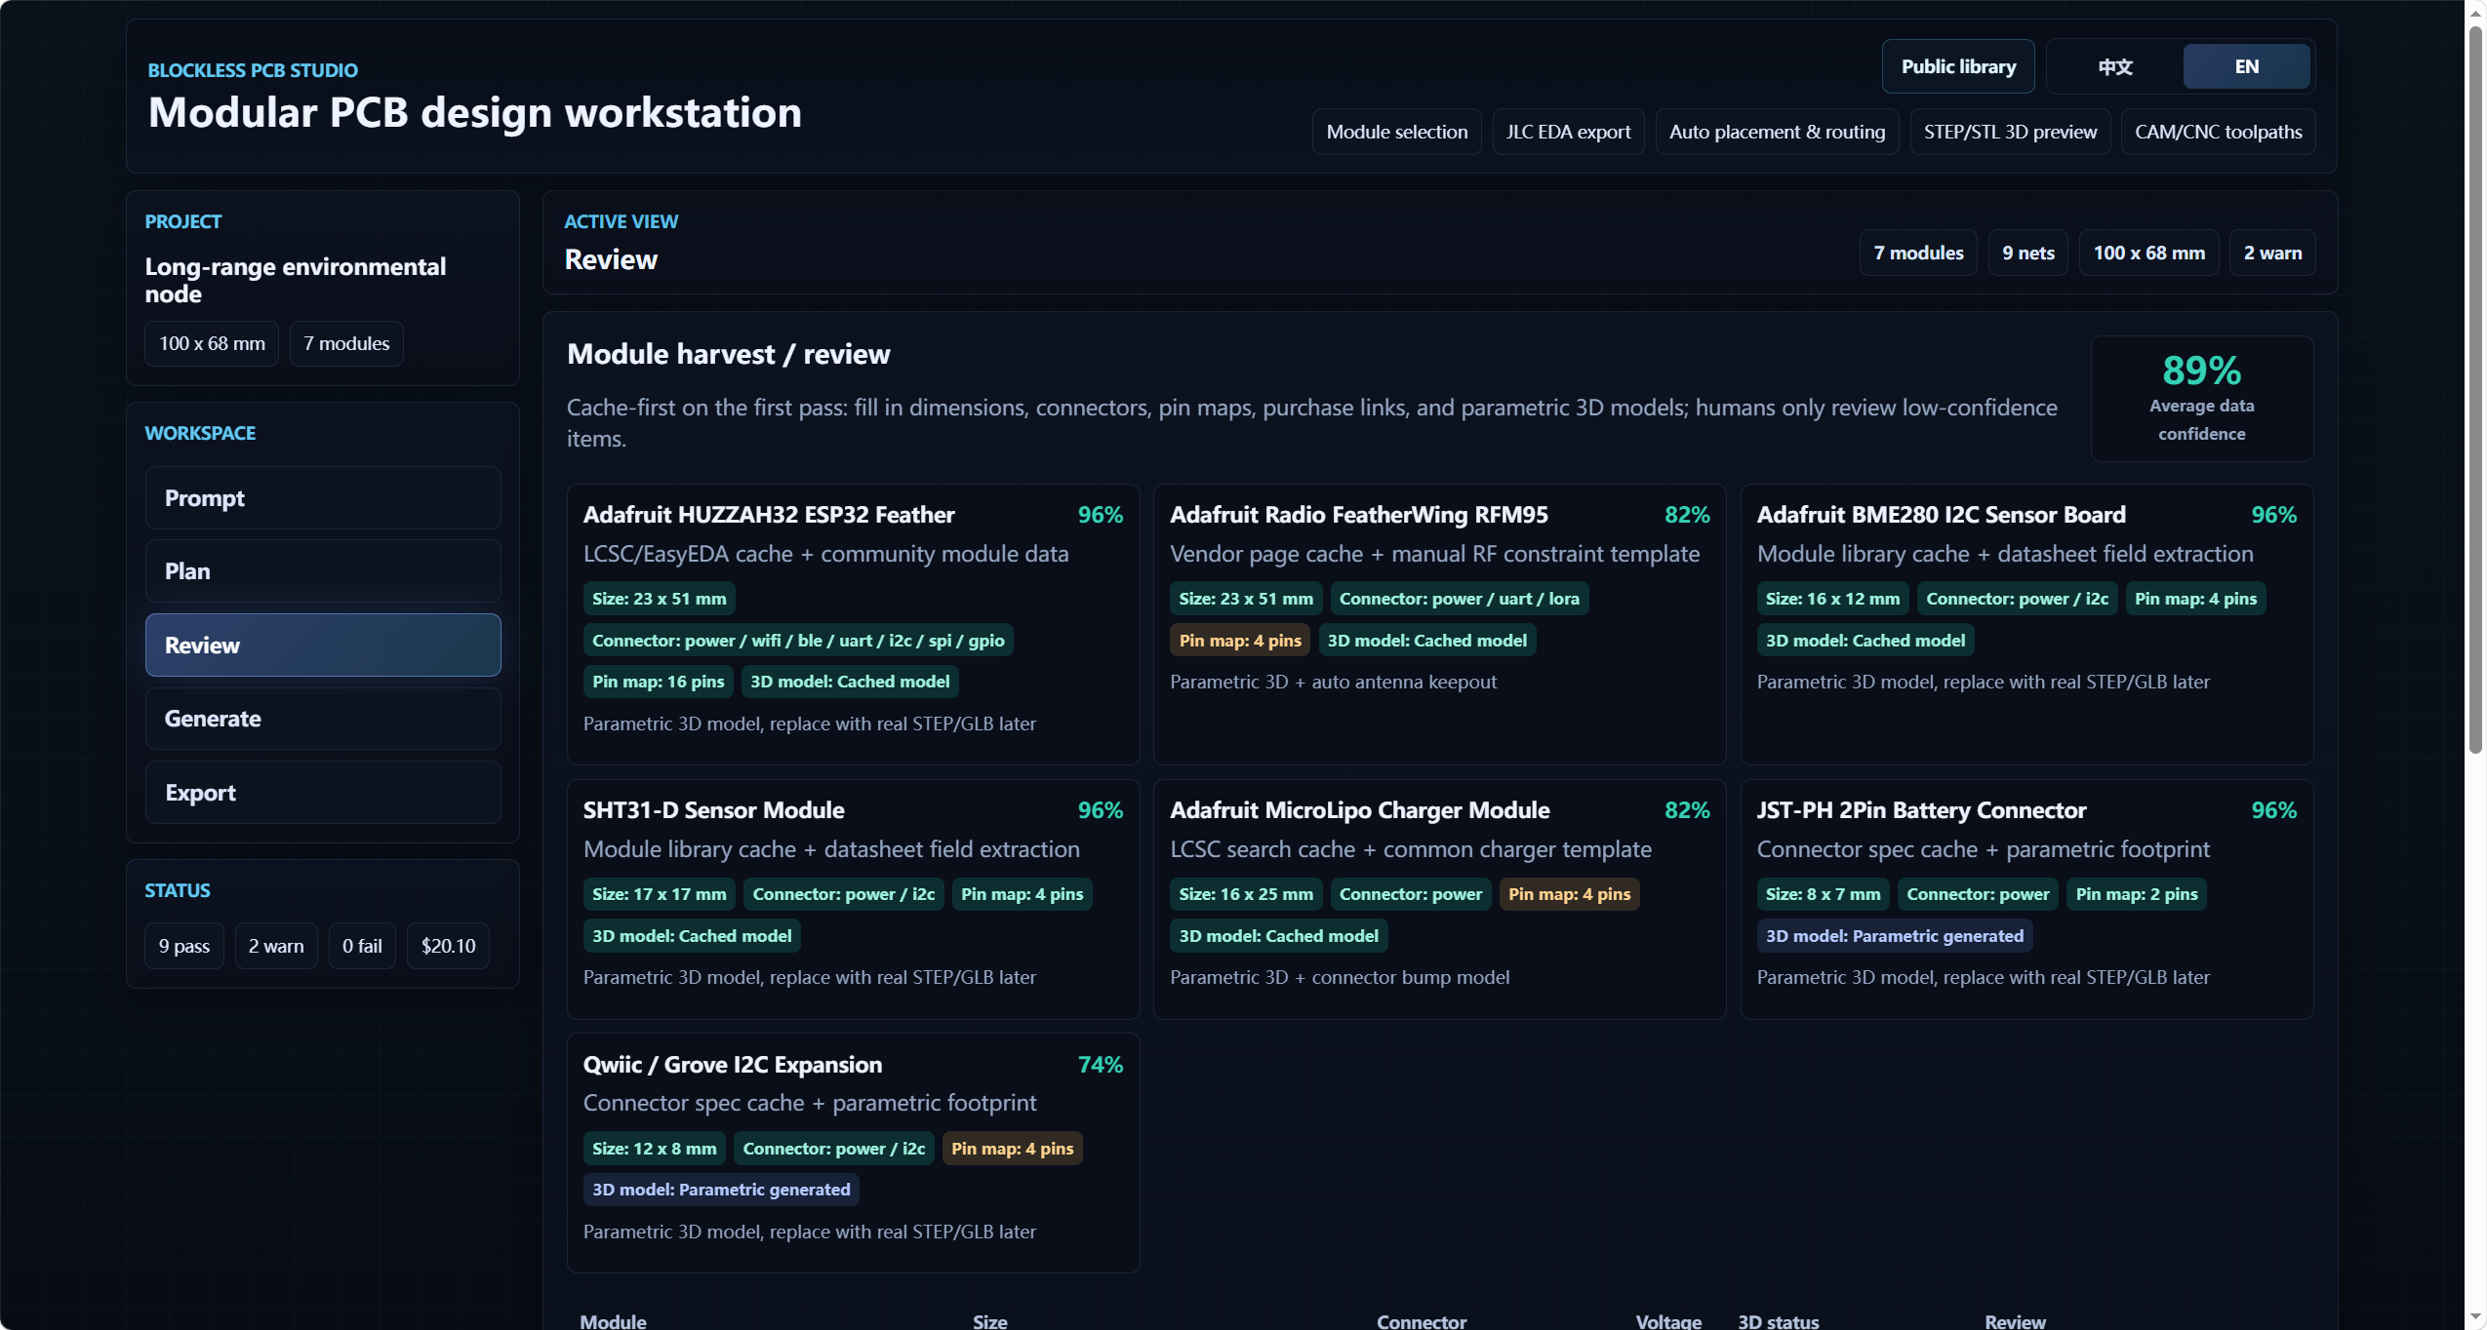Click the Size column header
The width and height of the screenshot is (2487, 1330).
(x=989, y=1321)
